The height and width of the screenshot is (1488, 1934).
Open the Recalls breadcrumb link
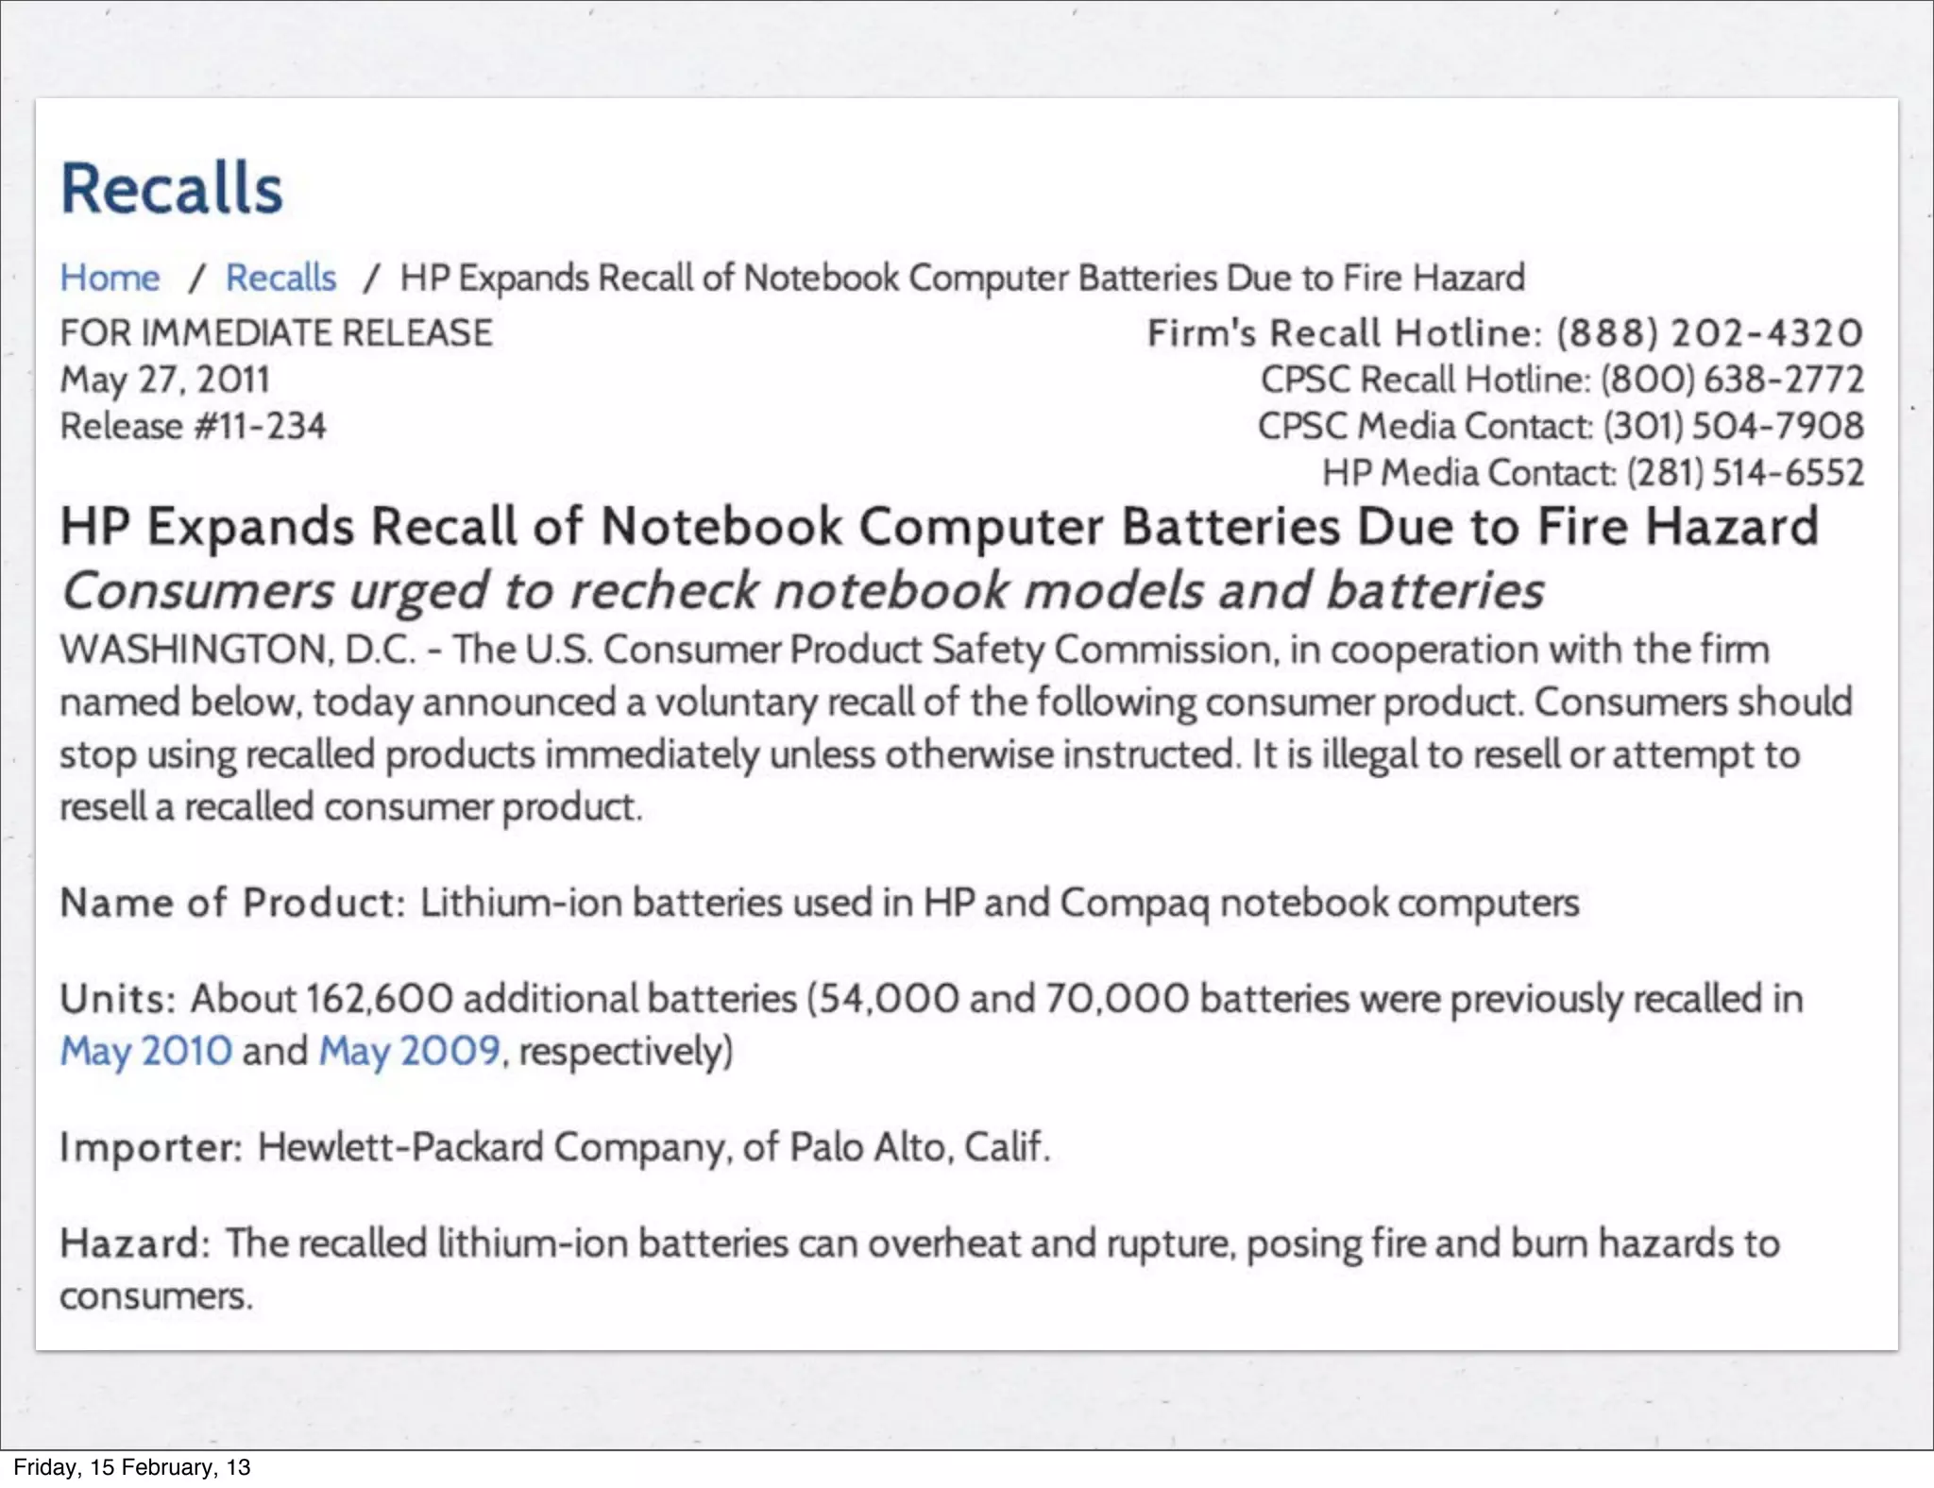(280, 278)
